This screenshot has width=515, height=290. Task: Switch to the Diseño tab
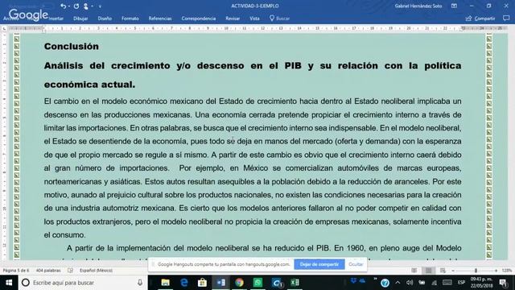[x=105, y=19]
